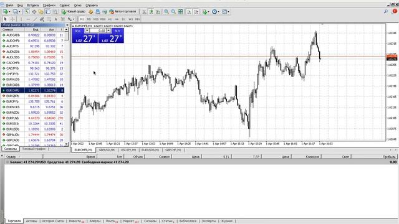399x224 pixels.
Task: Toggle the MN timeframe button
Action: pos(137,19)
